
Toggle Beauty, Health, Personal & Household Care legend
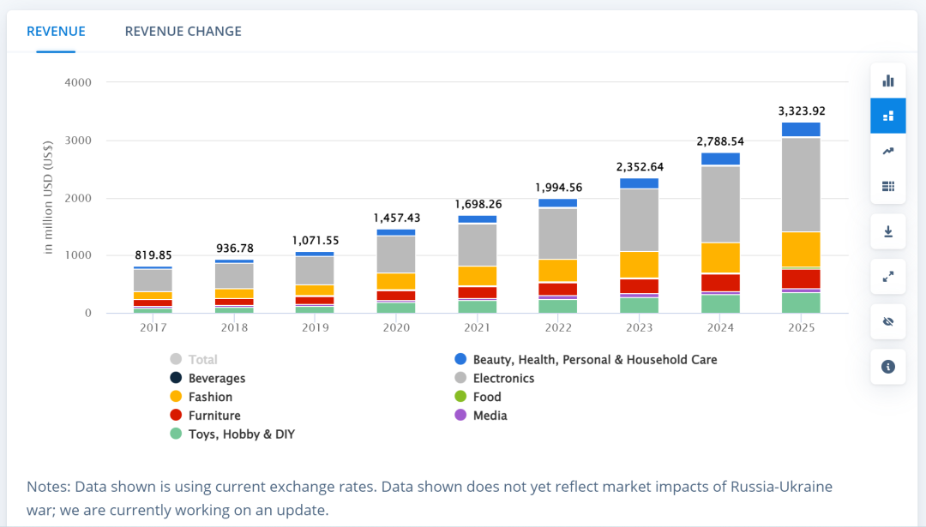[594, 360]
